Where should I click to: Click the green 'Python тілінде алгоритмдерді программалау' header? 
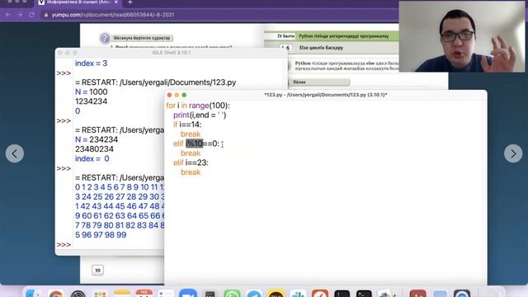[x=344, y=36]
